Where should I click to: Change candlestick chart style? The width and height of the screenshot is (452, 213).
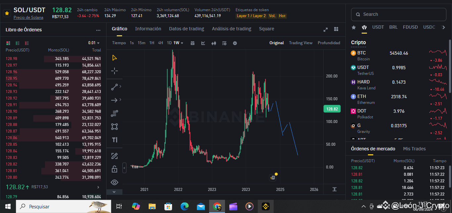click(x=214, y=43)
